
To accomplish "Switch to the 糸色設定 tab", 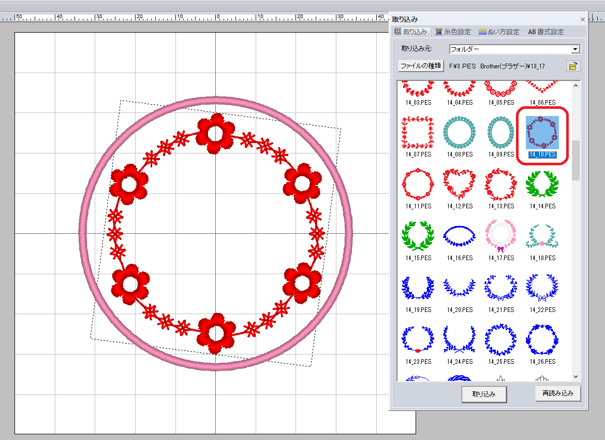I will pyautogui.click(x=453, y=32).
